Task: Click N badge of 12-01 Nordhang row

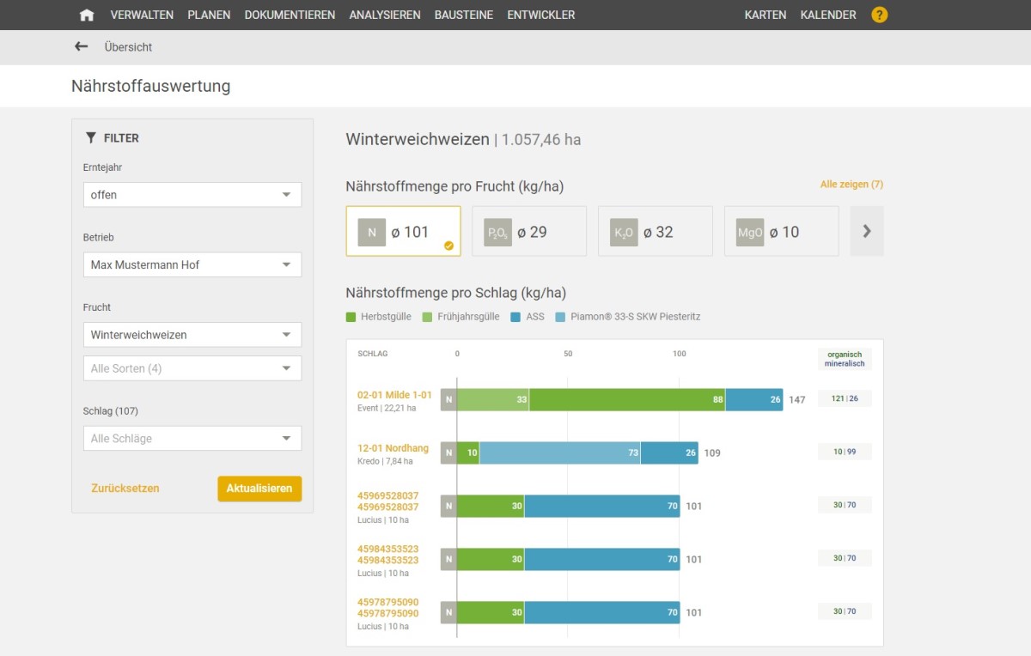Action: 448,453
